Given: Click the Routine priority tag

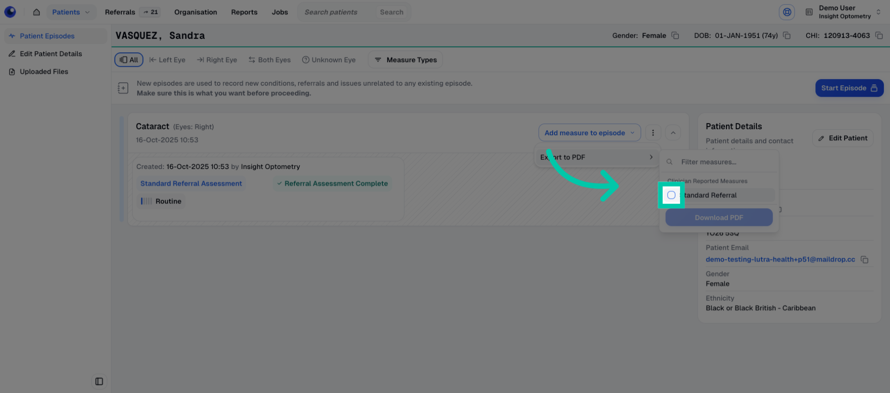Looking at the screenshot, I should [161, 201].
